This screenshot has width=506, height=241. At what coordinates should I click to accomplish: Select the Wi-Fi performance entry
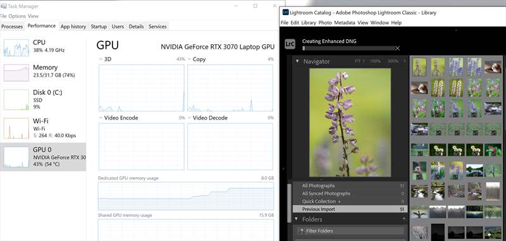pos(43,128)
